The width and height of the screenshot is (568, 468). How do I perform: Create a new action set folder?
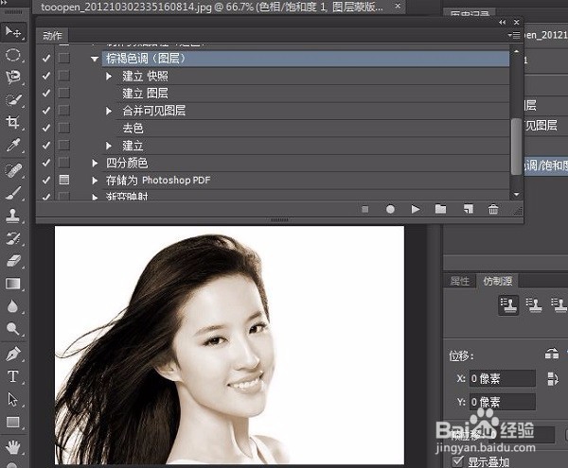[440, 209]
